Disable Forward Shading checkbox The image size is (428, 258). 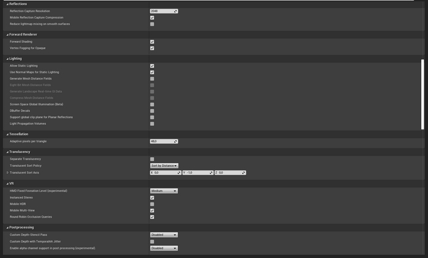[152, 42]
